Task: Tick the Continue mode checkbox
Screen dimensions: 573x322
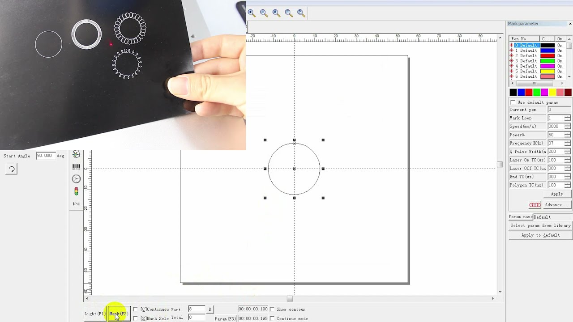Action: (x=272, y=318)
